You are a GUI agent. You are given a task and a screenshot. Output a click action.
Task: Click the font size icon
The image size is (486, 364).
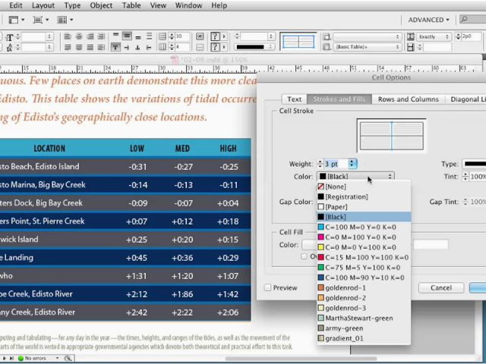click(9, 37)
